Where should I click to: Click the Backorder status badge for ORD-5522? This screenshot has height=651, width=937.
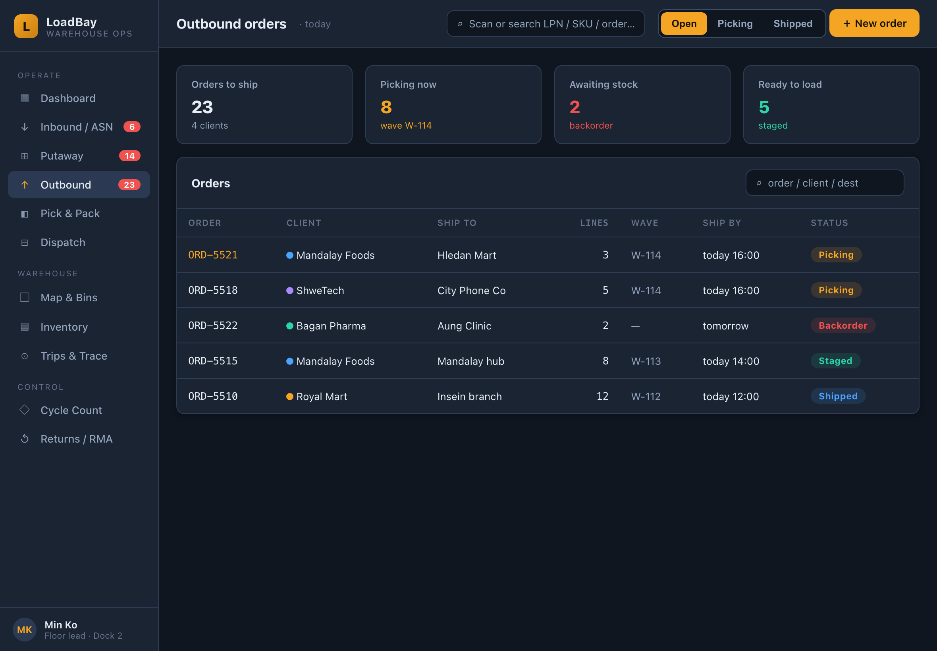point(843,325)
